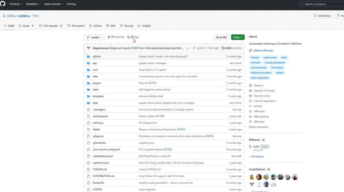Image resolution: width=344 pixels, height=192 pixels.
Task: Click the repository icon beside mitre
Action: click(x=4, y=16)
